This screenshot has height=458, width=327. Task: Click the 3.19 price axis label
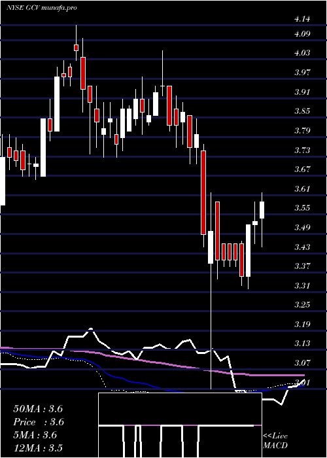coord(302,324)
